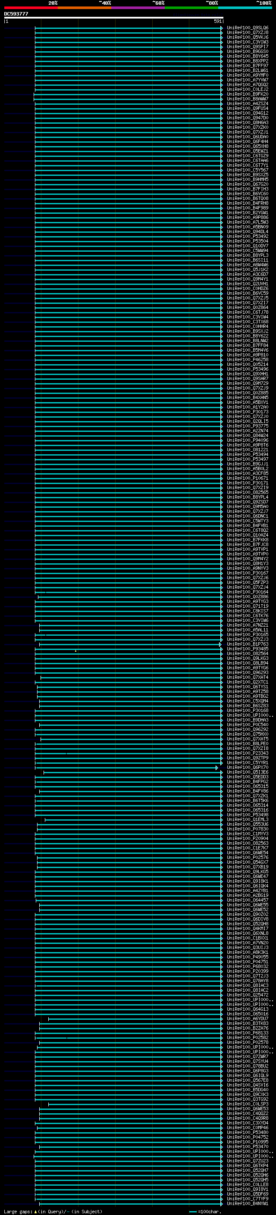Select hit label UniRef100_C7TYF9
This screenshot has width=276, height=1215.
[248, 1199]
